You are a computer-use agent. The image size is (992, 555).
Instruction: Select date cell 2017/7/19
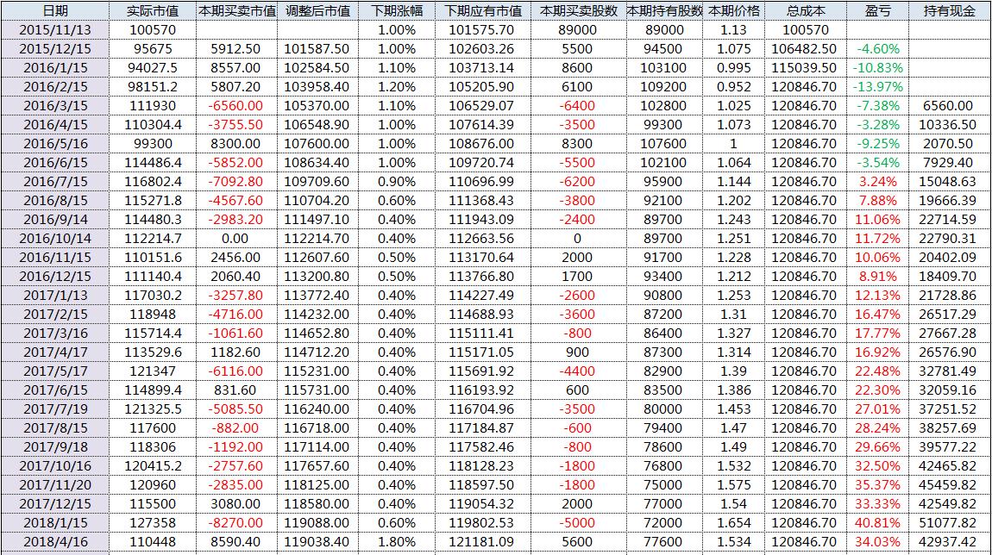(x=55, y=409)
